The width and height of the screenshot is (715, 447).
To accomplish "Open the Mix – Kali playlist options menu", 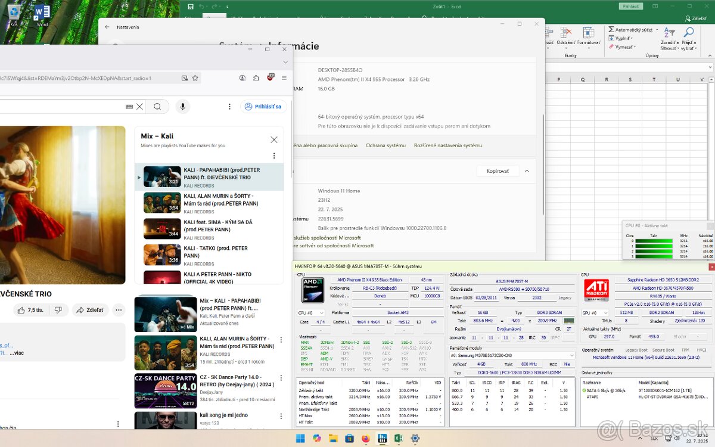I will [274, 156].
